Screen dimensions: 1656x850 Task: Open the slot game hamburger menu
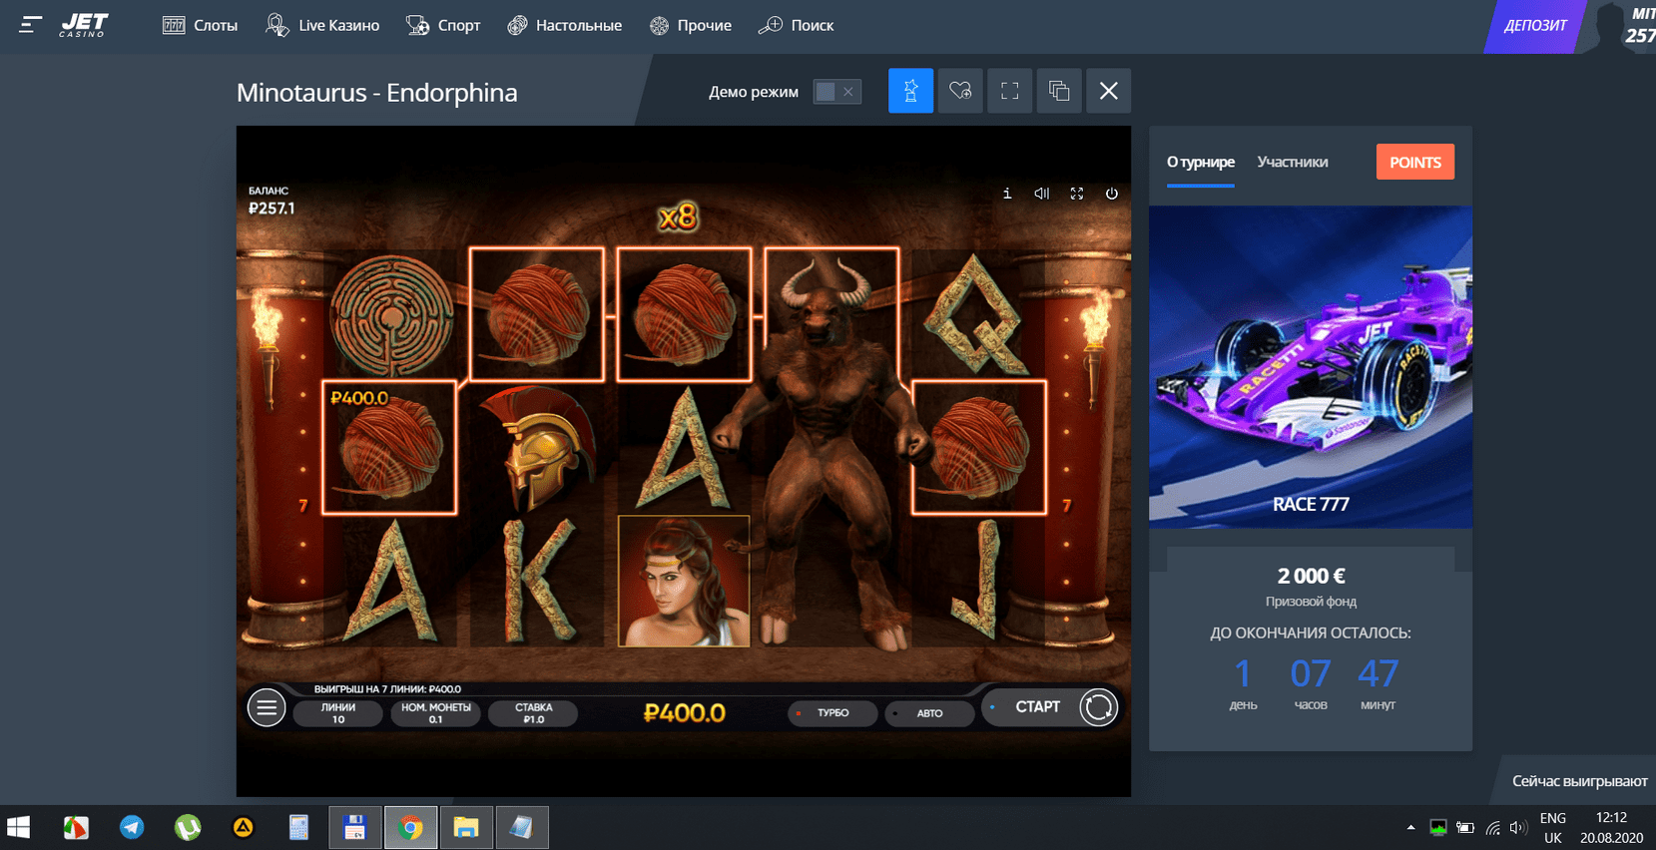267,707
